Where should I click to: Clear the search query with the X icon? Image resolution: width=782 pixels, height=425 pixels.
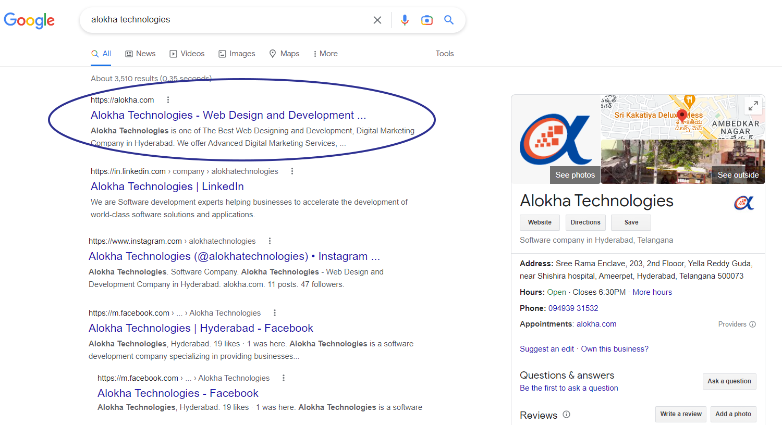point(377,20)
